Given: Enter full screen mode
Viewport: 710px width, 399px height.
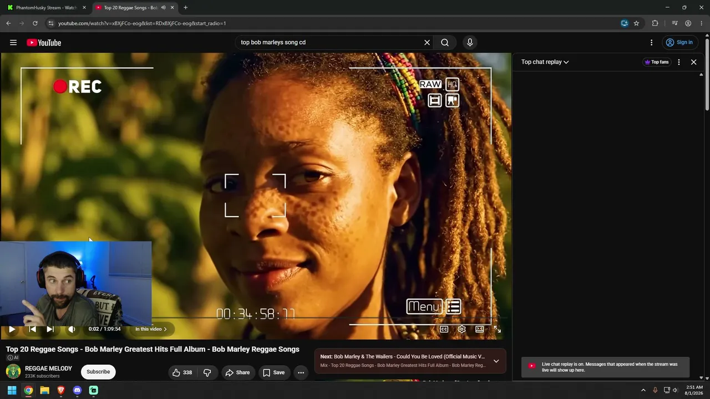Looking at the screenshot, I should click(498, 329).
